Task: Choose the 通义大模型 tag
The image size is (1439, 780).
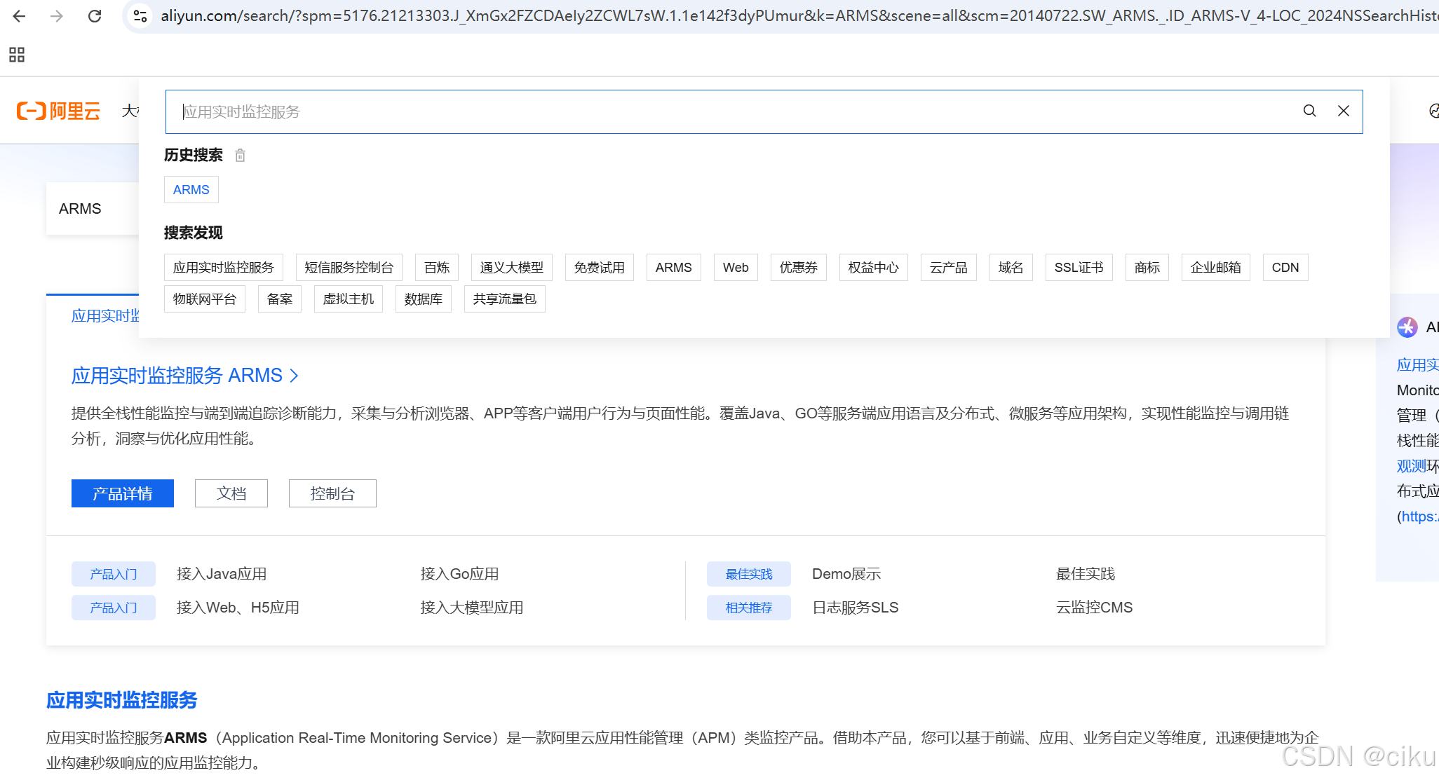Action: pos(512,267)
